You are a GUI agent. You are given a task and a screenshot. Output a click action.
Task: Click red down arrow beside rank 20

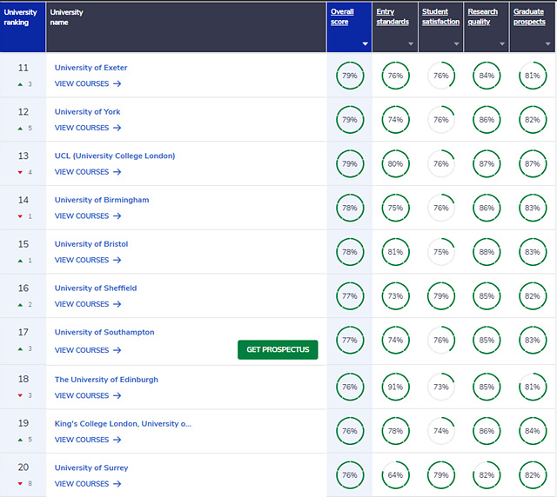tap(20, 483)
